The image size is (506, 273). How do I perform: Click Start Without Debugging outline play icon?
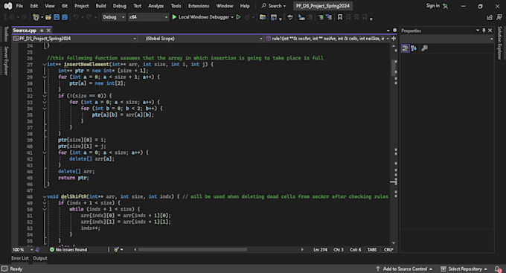238,17
